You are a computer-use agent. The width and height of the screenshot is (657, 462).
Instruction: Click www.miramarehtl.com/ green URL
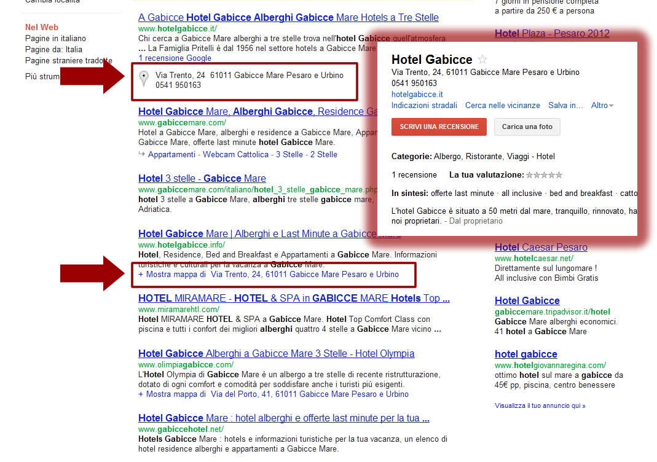point(179,310)
